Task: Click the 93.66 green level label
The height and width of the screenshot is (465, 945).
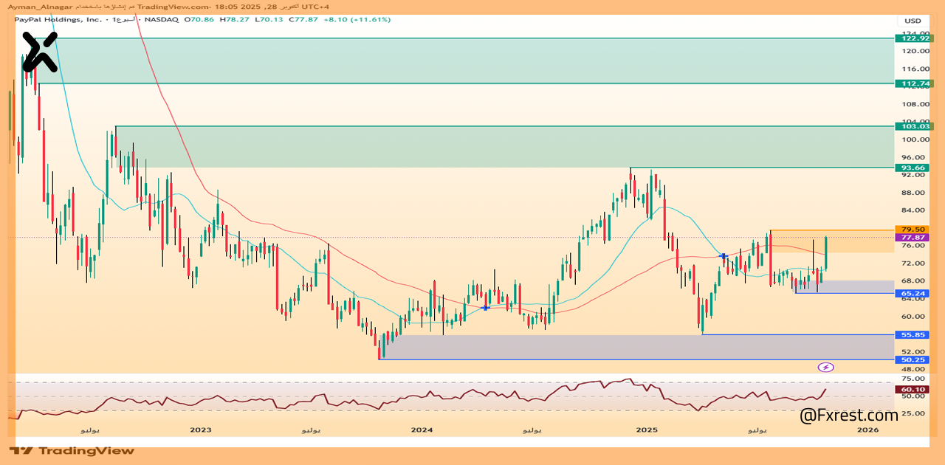Action: pos(913,168)
